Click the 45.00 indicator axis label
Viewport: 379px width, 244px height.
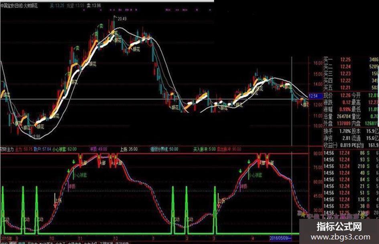tap(318, 196)
